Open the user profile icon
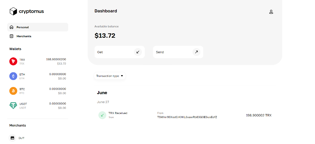Screen dimensions: 315x144 coord(271,12)
